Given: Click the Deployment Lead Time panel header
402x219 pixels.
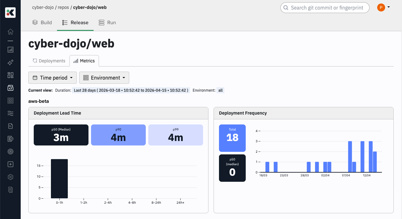Looking at the screenshot, I should point(118,113).
